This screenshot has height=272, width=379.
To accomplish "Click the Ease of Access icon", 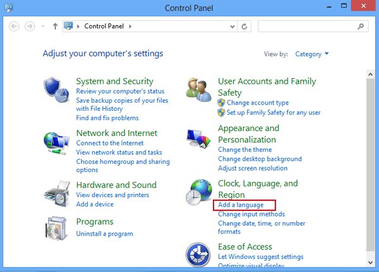I will tap(199, 255).
